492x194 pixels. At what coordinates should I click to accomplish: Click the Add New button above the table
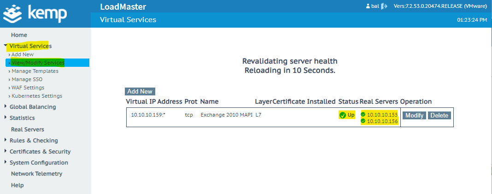(x=140, y=91)
